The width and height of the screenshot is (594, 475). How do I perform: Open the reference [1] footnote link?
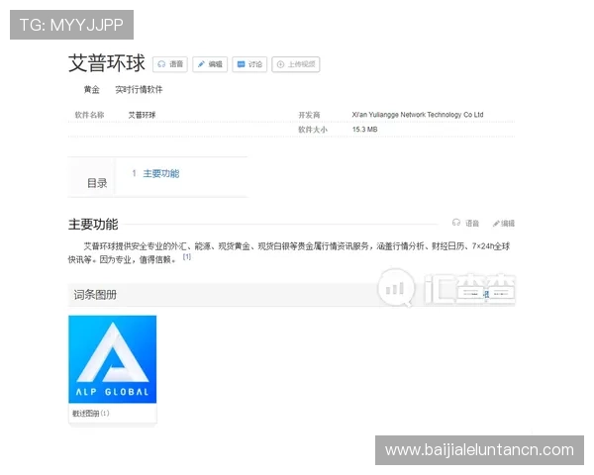tap(187, 257)
